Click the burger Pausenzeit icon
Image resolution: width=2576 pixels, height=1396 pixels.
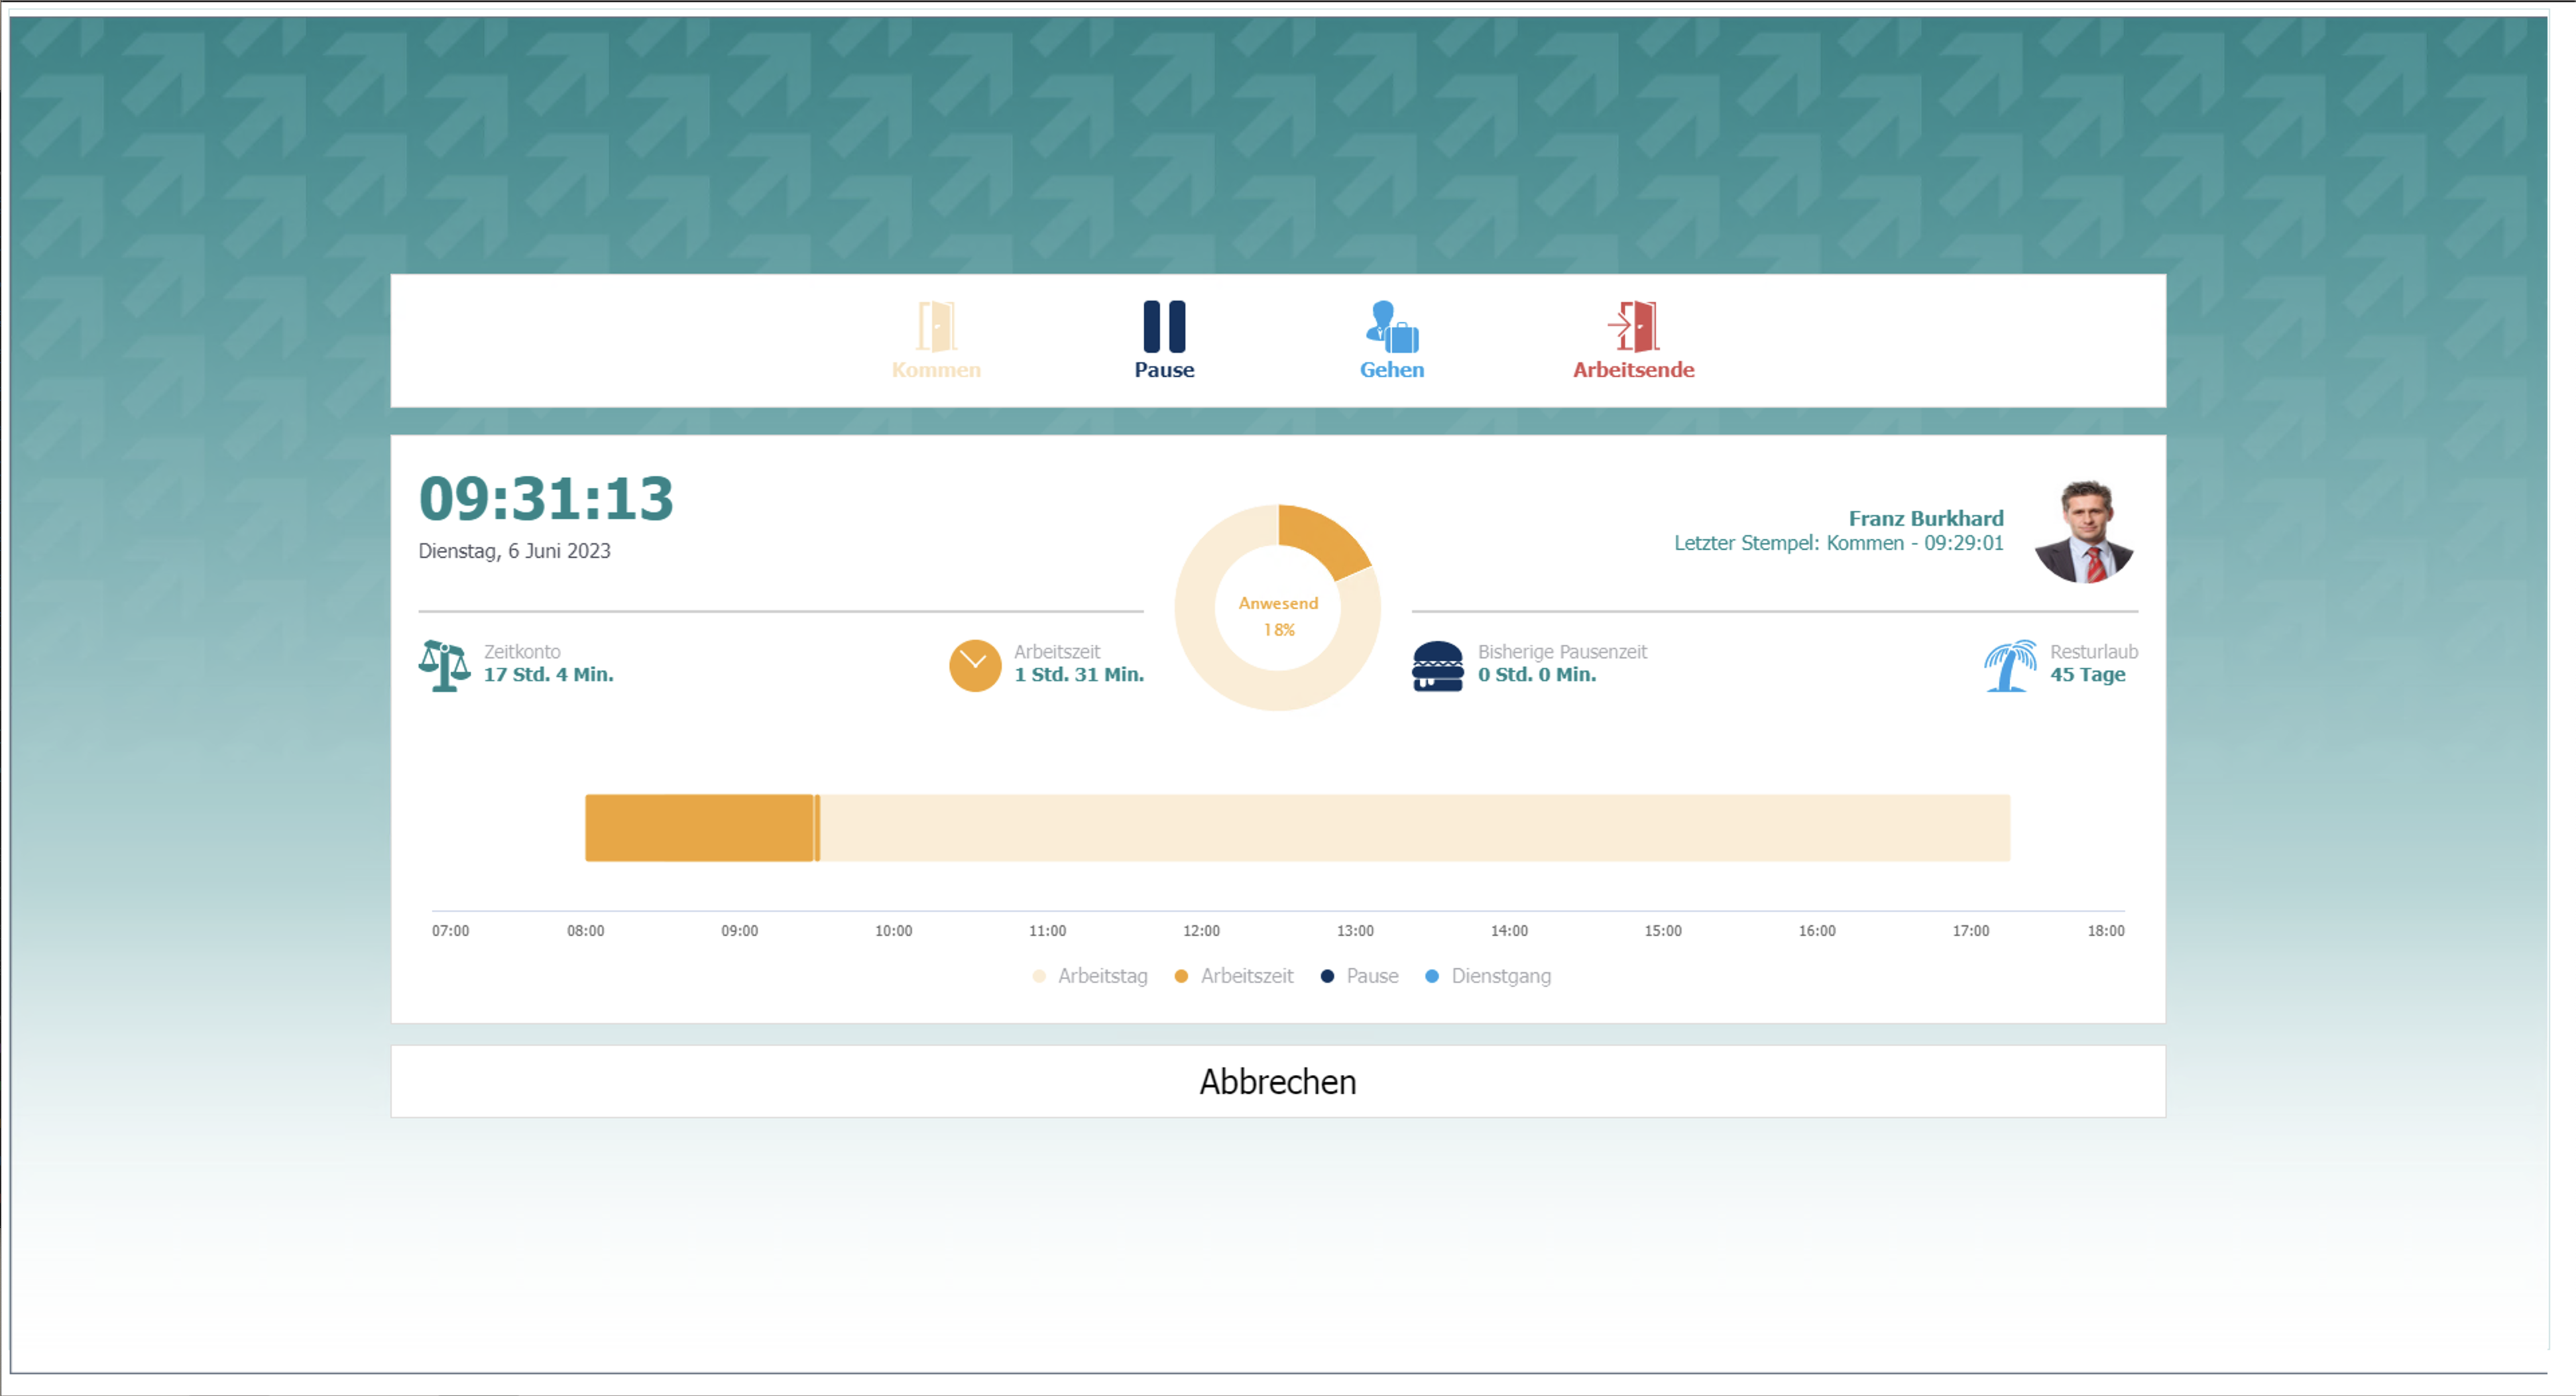(x=1437, y=665)
